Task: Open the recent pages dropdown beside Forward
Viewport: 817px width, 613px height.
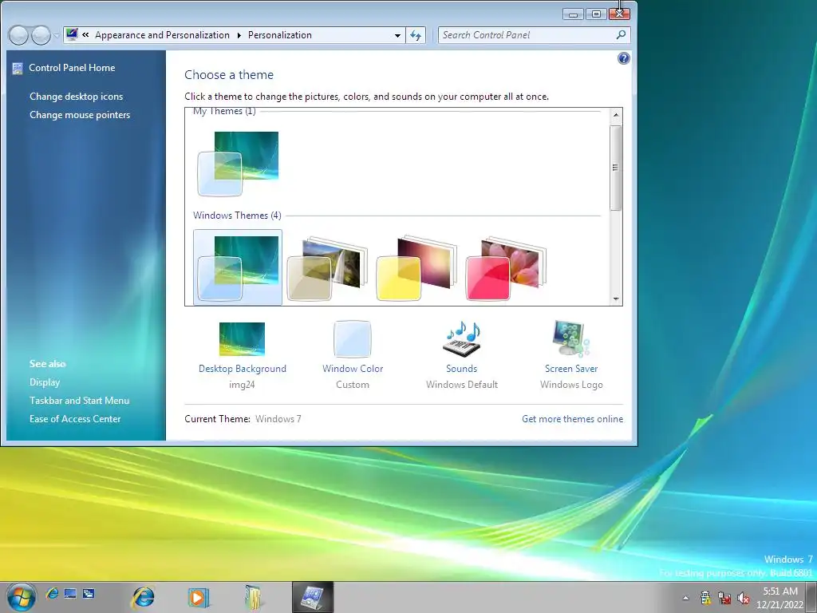Action: 57,35
